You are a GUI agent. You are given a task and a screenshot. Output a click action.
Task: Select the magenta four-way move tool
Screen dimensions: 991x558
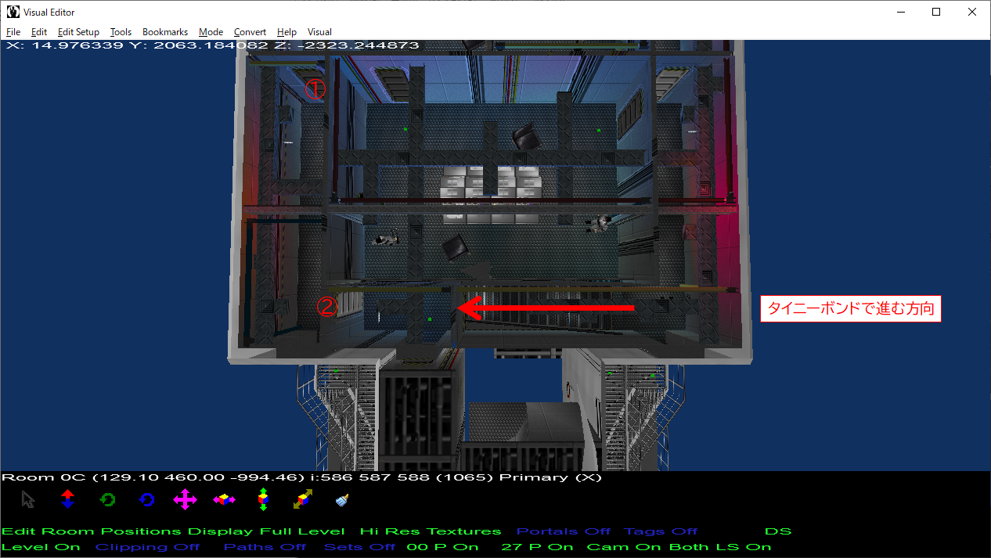pyautogui.click(x=185, y=499)
